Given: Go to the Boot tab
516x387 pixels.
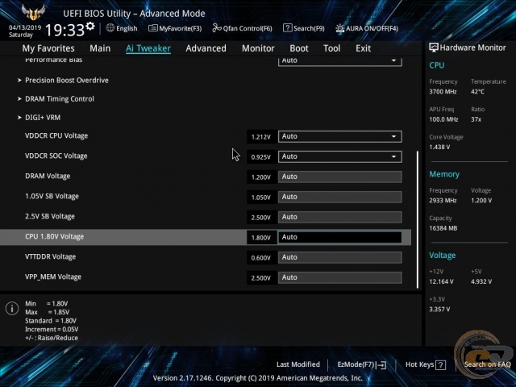Looking at the screenshot, I should coord(299,48).
